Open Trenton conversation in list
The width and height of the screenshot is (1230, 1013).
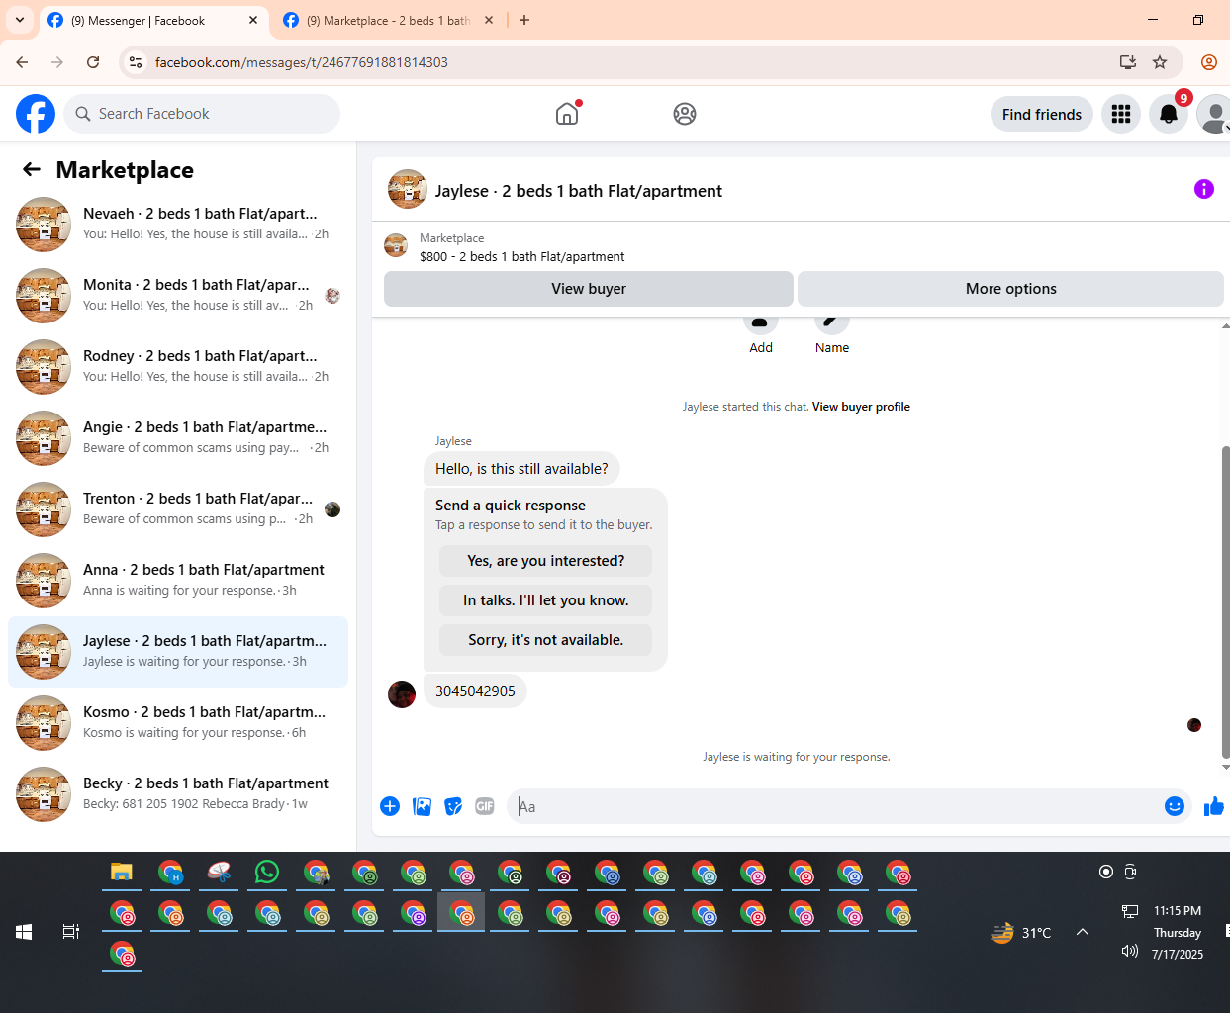point(178,509)
